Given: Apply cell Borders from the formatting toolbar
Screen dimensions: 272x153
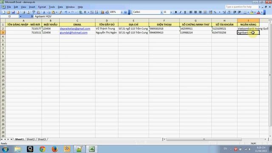Looking at the screenshot, I should tap(245, 12).
